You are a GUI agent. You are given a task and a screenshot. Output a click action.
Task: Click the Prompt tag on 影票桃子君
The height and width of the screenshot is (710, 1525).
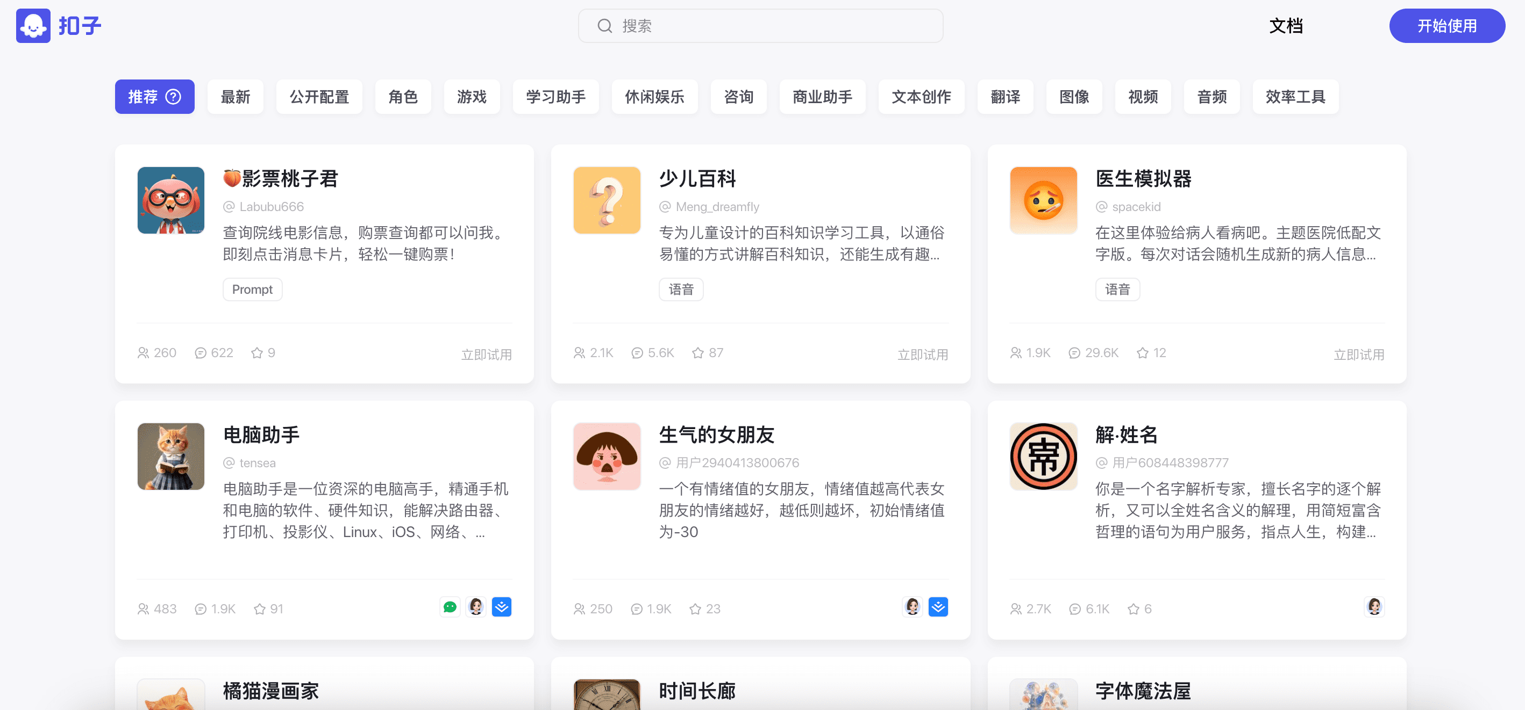pos(252,289)
